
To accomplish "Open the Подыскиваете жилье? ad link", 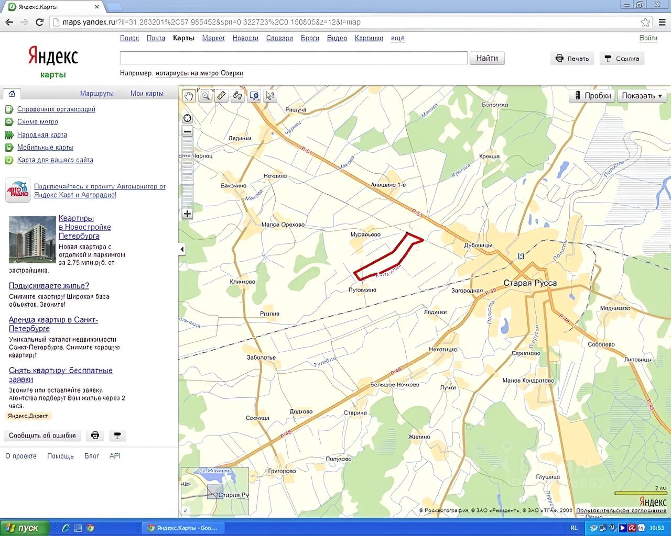I will coord(49,286).
